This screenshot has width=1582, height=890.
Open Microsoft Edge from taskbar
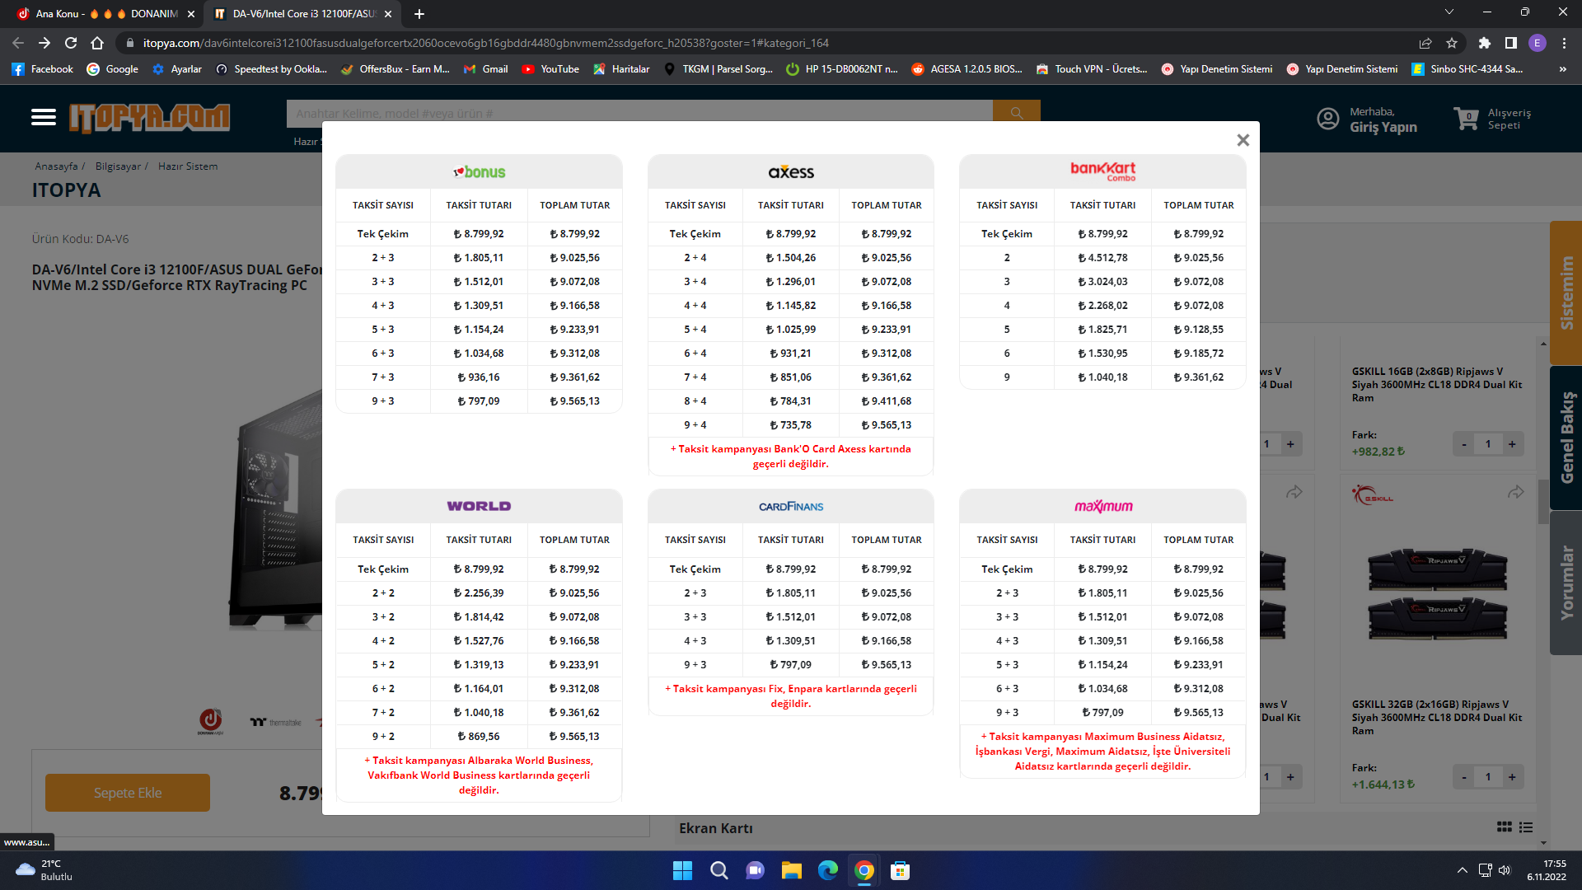(x=828, y=870)
